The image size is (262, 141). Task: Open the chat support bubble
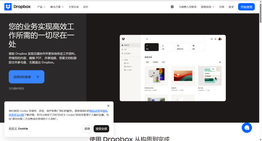click(247, 128)
